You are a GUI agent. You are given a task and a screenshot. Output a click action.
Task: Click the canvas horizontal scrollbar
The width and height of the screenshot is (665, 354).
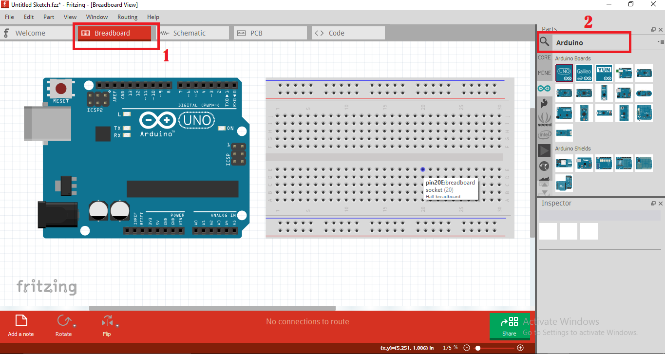[x=212, y=308]
